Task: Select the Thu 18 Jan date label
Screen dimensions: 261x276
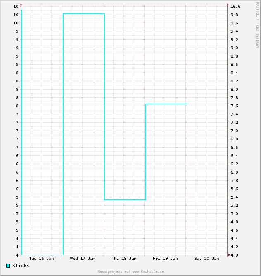Action: pos(124,258)
